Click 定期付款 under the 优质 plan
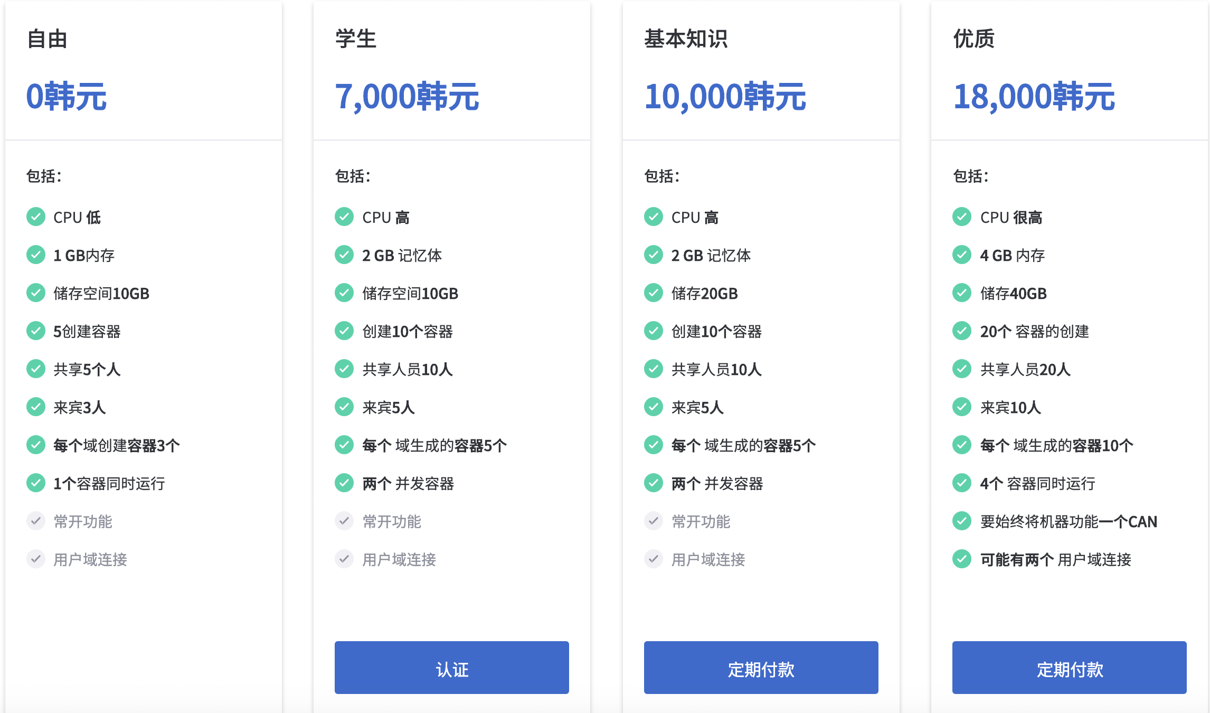Image resolution: width=1210 pixels, height=713 pixels. pyautogui.click(x=1070, y=668)
